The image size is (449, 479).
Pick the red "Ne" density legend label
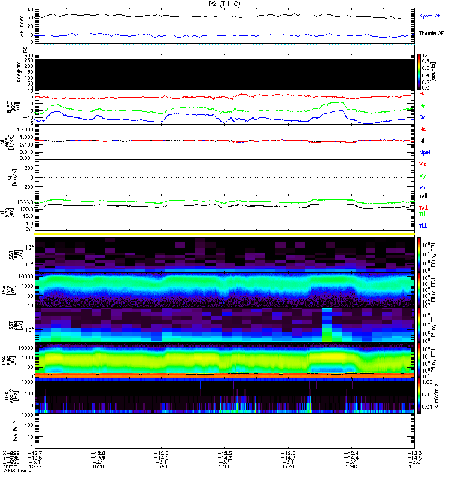(423, 129)
